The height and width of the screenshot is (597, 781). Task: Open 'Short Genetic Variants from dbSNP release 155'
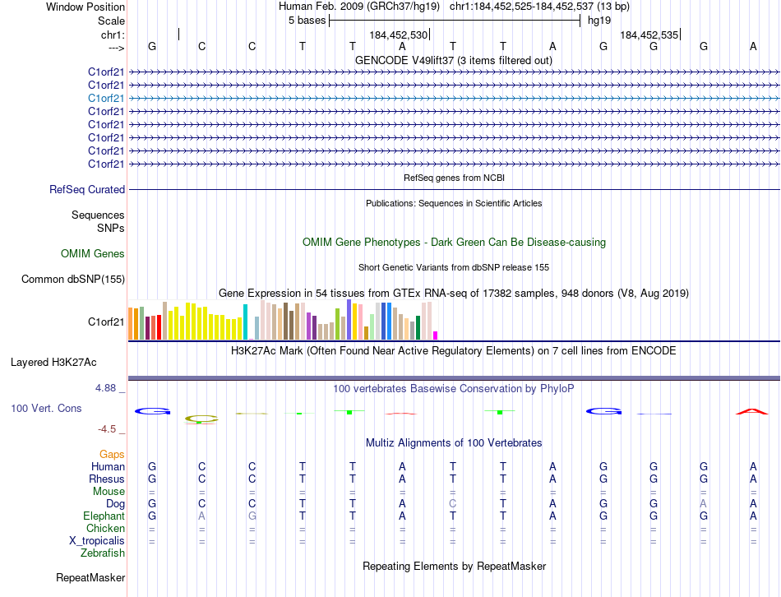point(454,267)
